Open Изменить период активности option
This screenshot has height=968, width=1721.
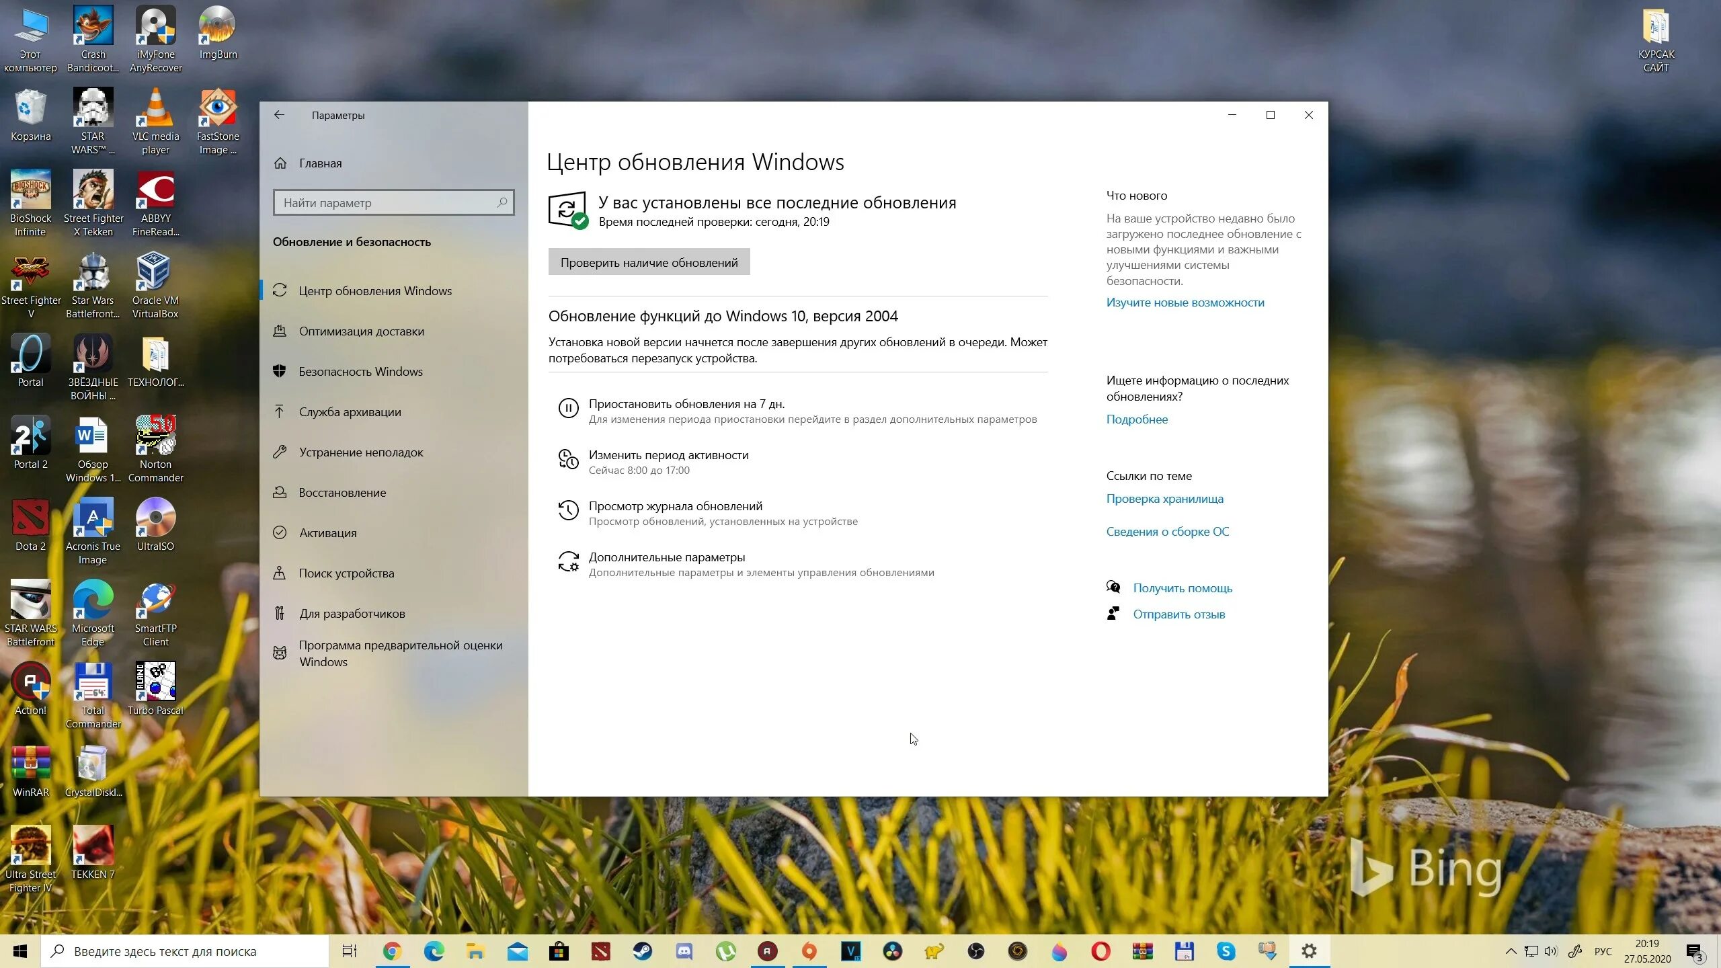click(668, 455)
